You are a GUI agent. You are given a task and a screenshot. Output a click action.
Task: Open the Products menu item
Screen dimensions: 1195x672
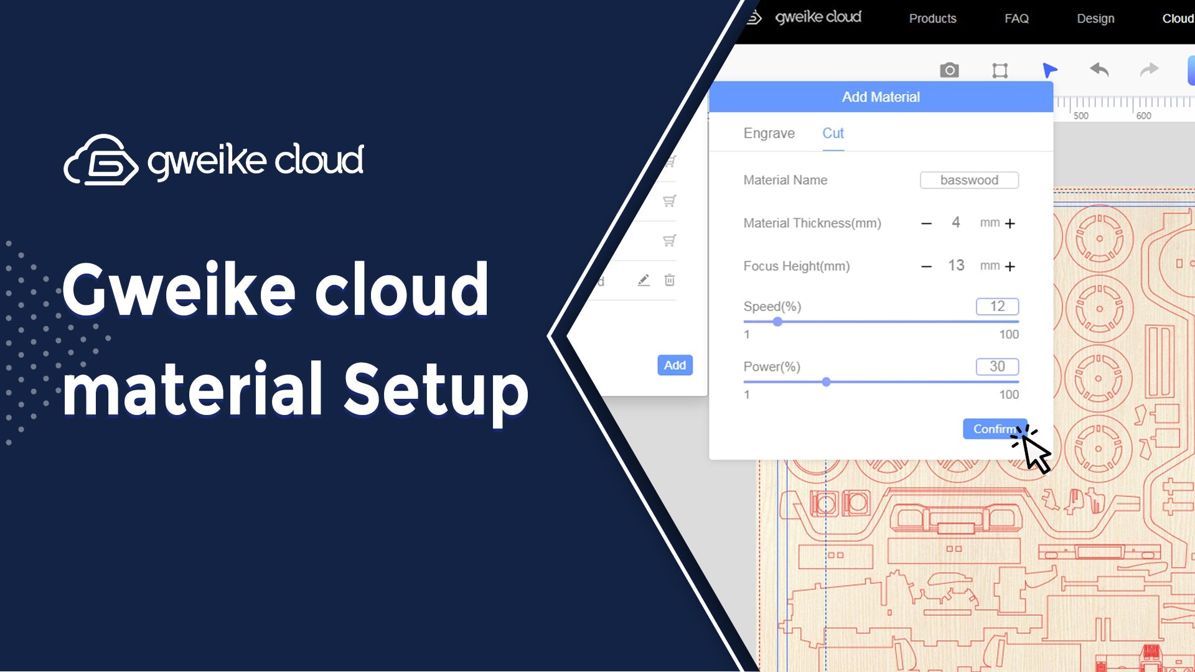coord(933,18)
